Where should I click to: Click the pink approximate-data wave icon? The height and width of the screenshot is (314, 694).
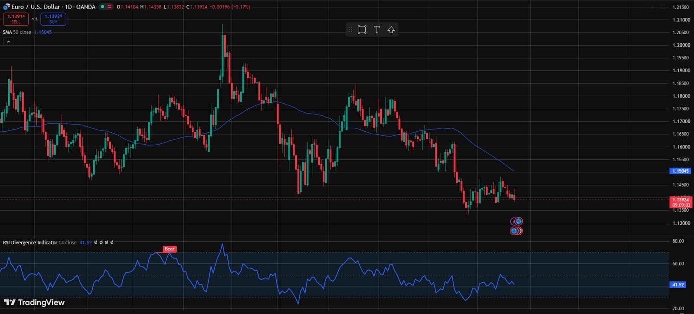click(x=110, y=7)
